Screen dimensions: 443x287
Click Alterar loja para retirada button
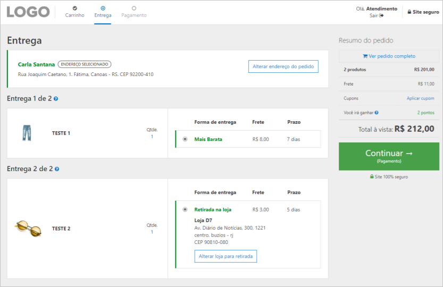[225, 256]
